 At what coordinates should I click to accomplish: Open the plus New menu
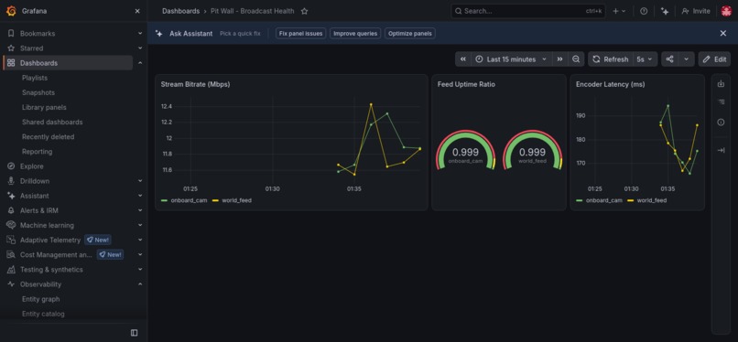click(619, 11)
